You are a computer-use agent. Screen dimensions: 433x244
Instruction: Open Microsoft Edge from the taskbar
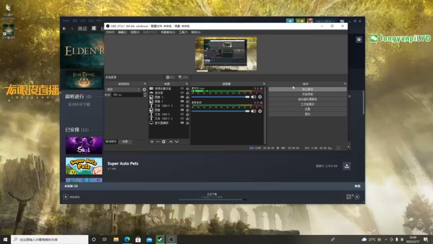pos(127,239)
